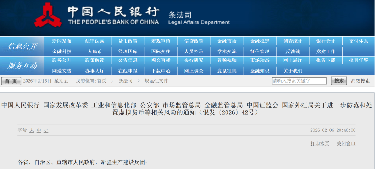Screen dimensions: 383x169
Task: Click the 搜索 search button
Action: click(x=339, y=81)
